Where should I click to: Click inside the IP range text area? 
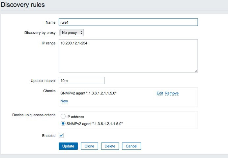click(128, 56)
